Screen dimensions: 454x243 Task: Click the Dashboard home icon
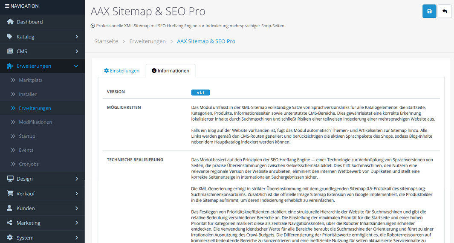[x=10, y=22]
